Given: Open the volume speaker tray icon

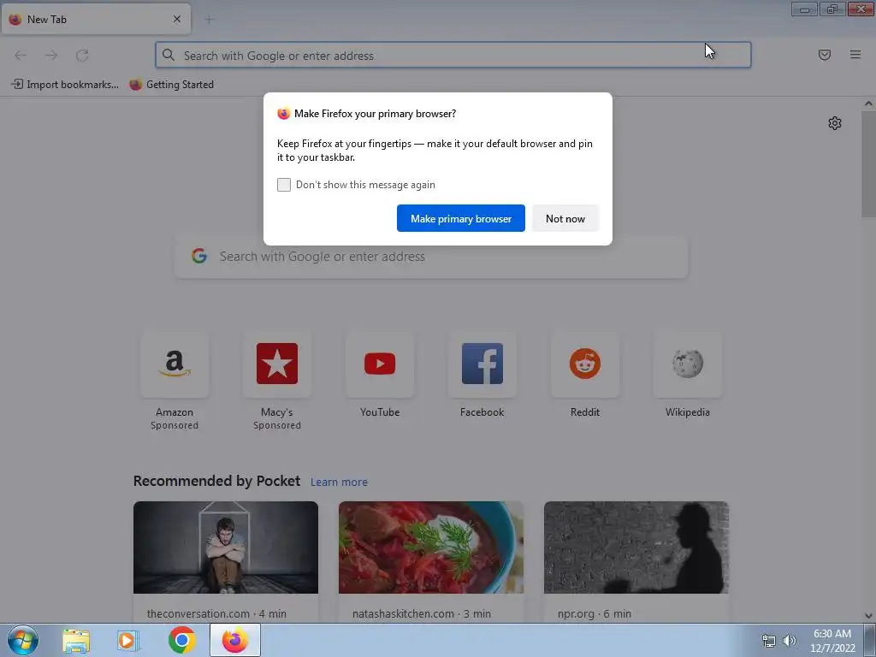Looking at the screenshot, I should (x=790, y=641).
